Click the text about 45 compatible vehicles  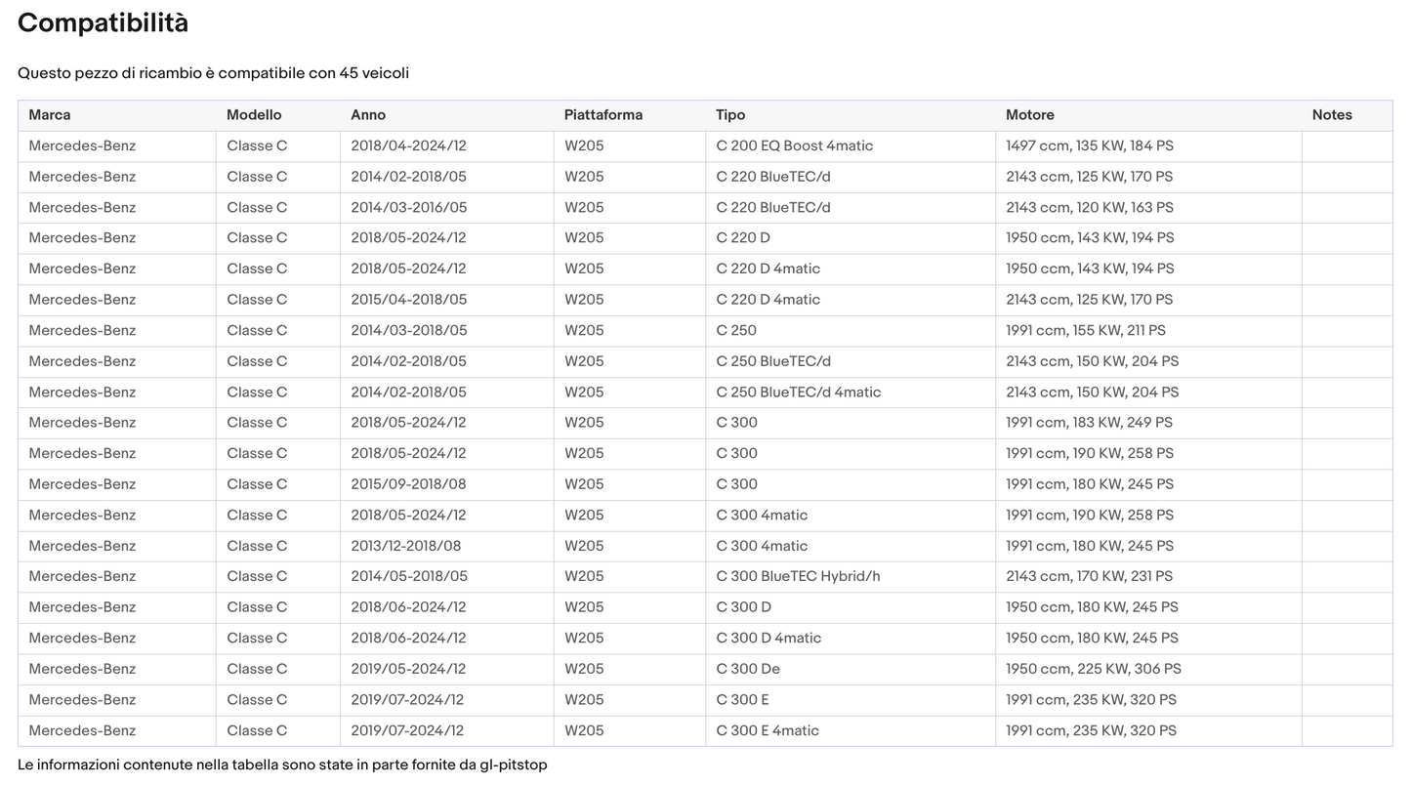(x=213, y=74)
